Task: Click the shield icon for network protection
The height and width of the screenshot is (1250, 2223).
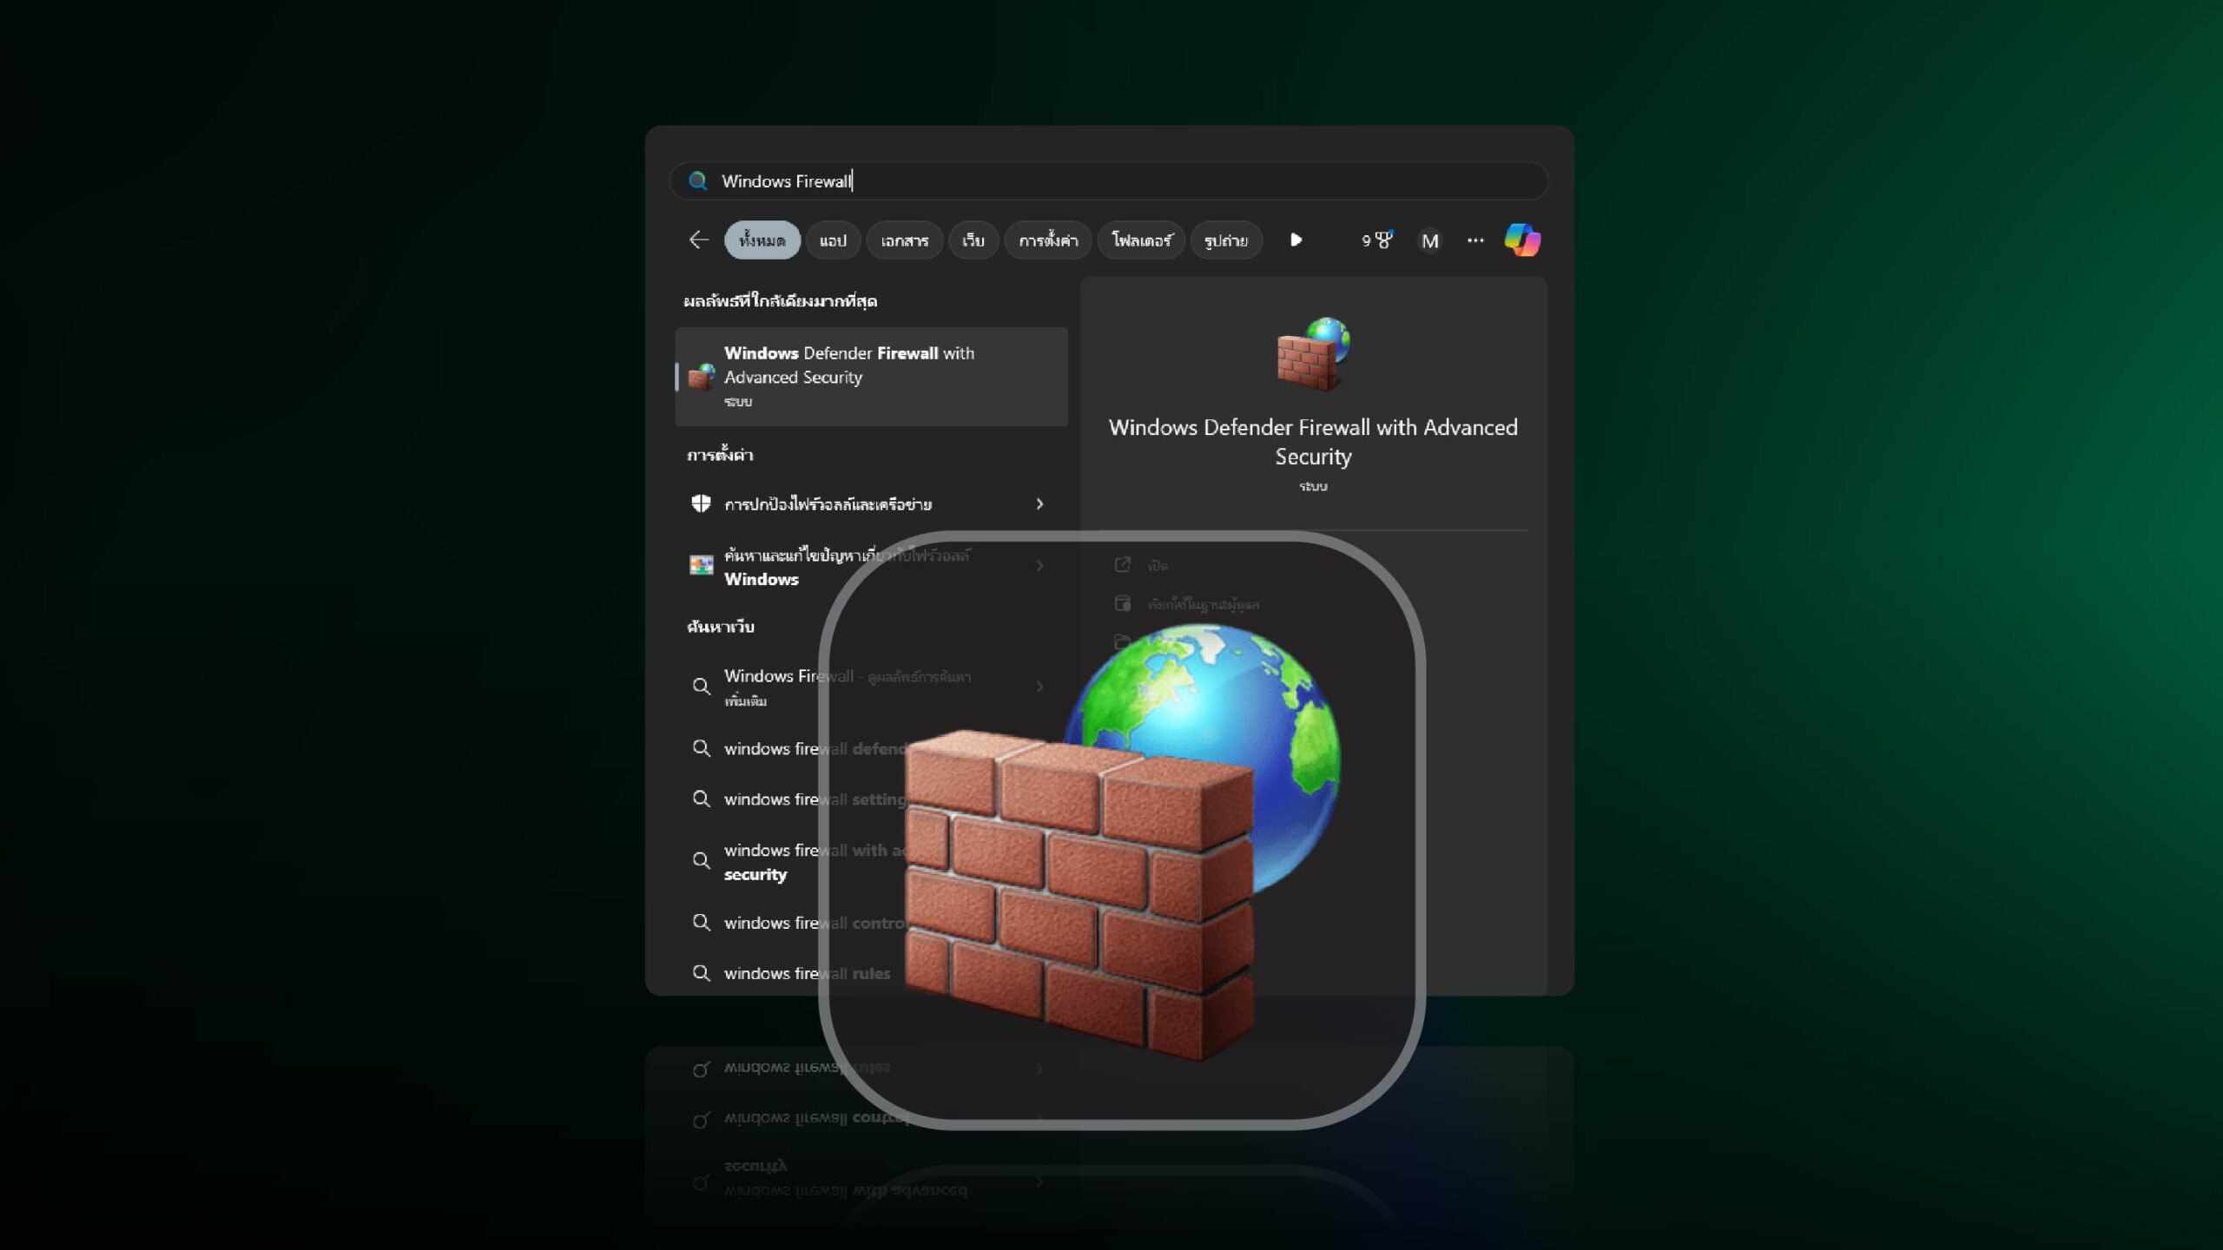Action: 701,502
